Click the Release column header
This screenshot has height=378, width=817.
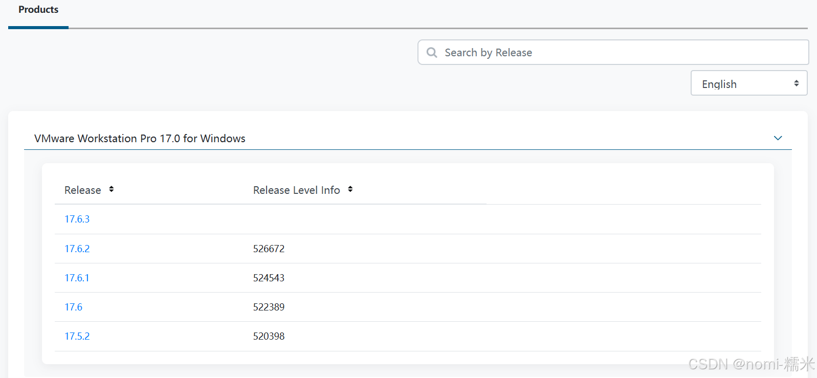click(83, 190)
